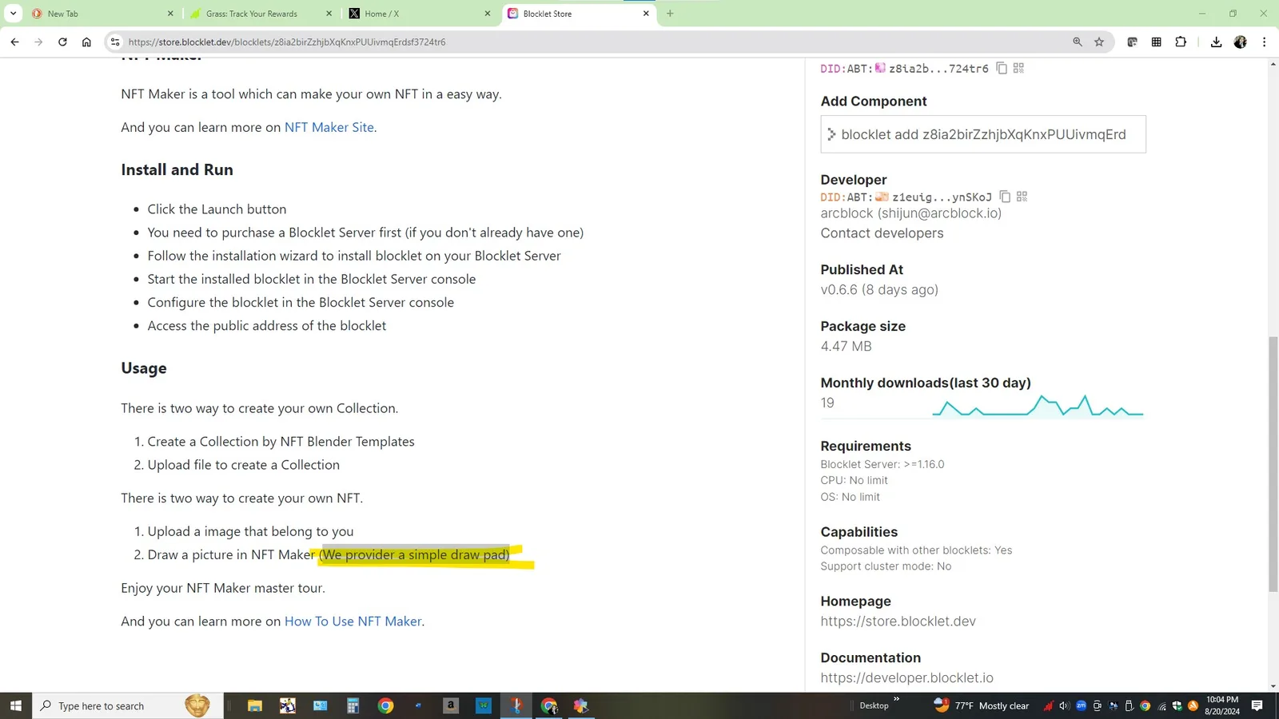The width and height of the screenshot is (1279, 719).
Task: Open the Zoom icon in system tray
Action: pyautogui.click(x=1081, y=705)
